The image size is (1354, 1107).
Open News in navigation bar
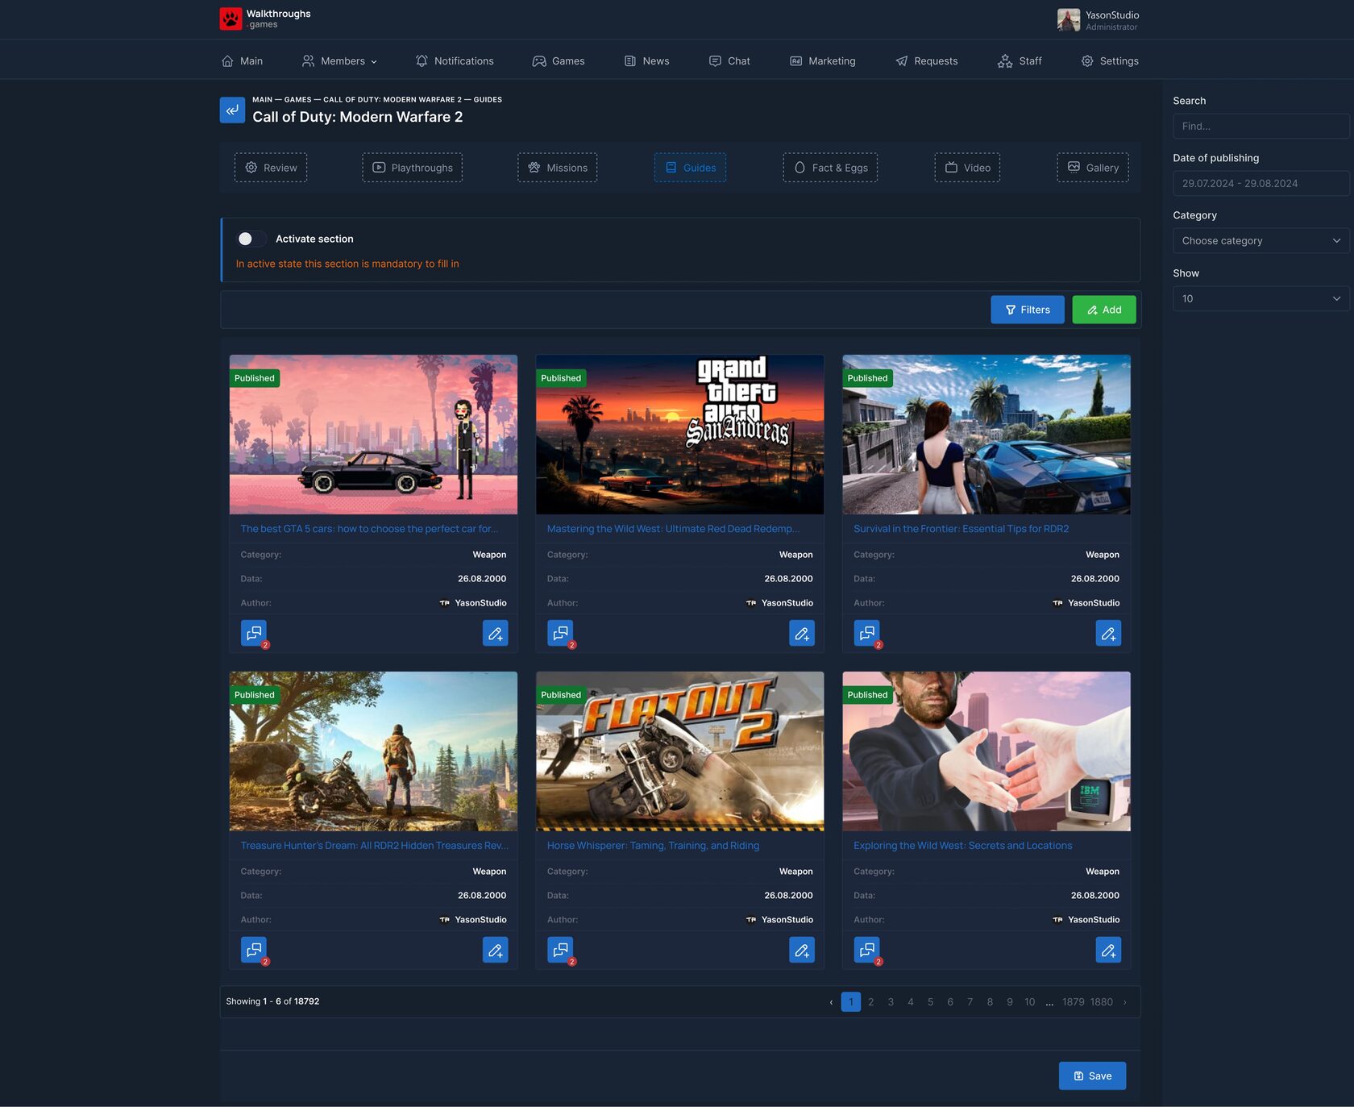pos(646,61)
